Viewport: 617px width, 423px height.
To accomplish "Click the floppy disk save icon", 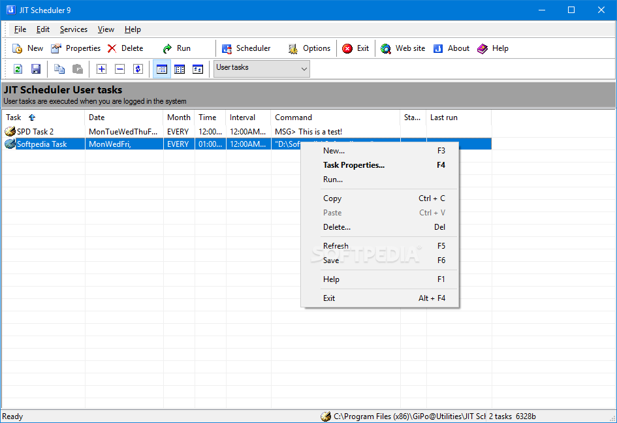I will 36,69.
